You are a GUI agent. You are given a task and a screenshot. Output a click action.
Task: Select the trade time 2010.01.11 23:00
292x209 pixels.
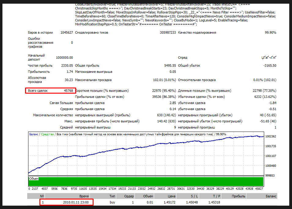pos(76,202)
